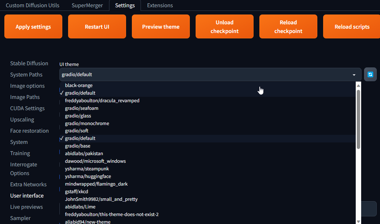Choose dawood/microsoft_windows theme

tap(208, 161)
